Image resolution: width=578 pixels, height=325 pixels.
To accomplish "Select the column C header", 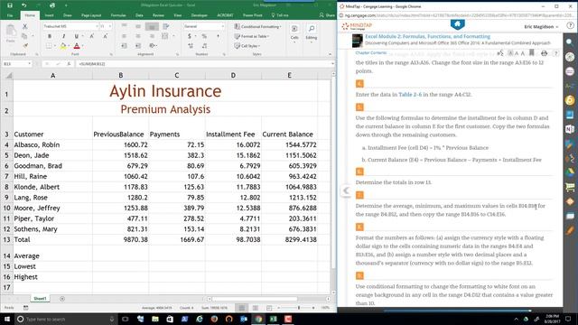I will (x=177, y=75).
